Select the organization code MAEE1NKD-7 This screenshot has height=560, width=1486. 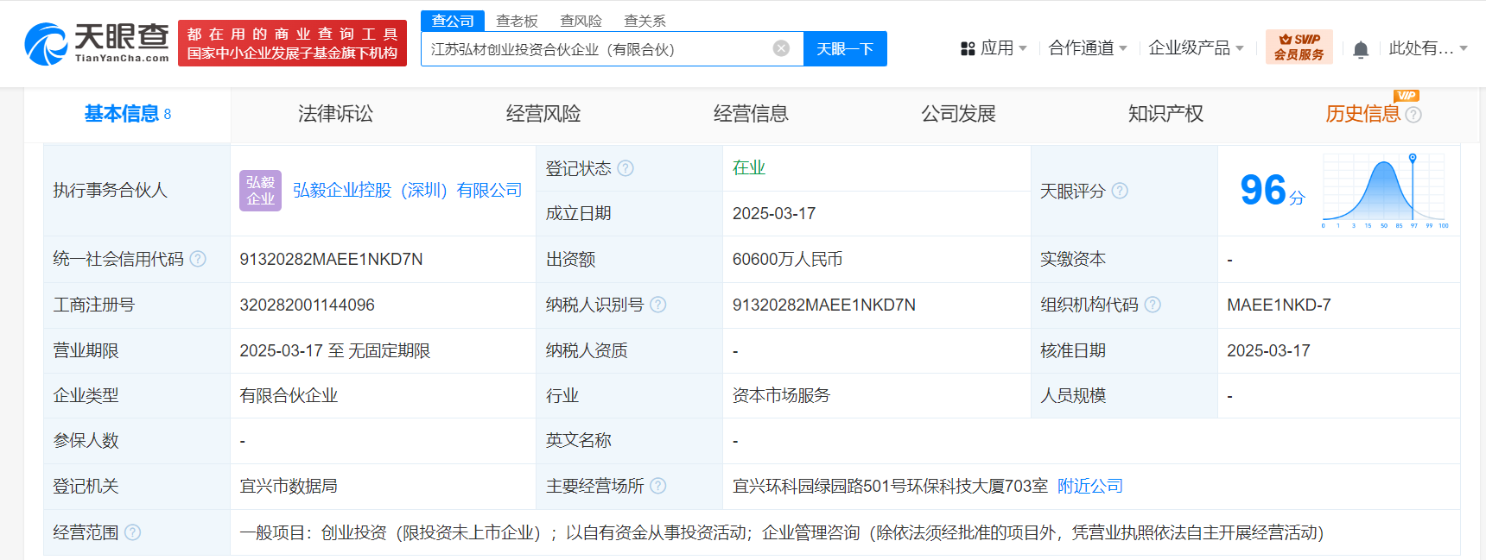tap(1279, 305)
